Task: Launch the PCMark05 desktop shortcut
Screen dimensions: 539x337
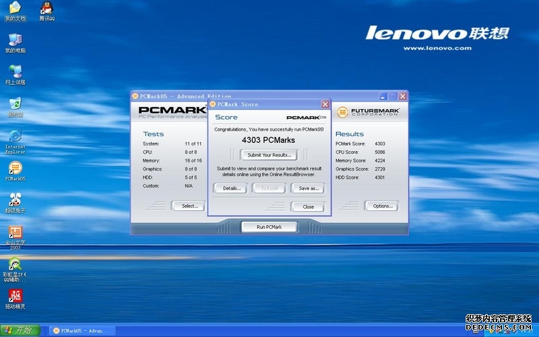Action: point(15,171)
